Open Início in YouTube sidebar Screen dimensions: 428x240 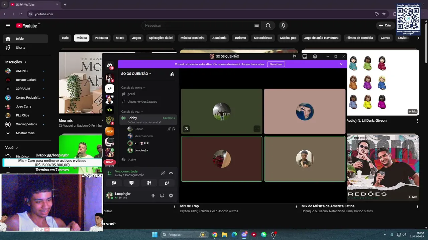click(x=25, y=39)
